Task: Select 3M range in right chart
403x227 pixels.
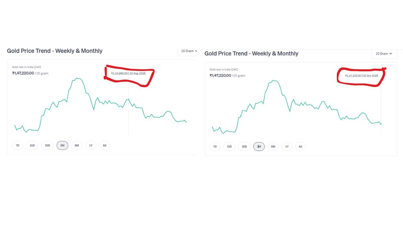Action: click(259, 147)
